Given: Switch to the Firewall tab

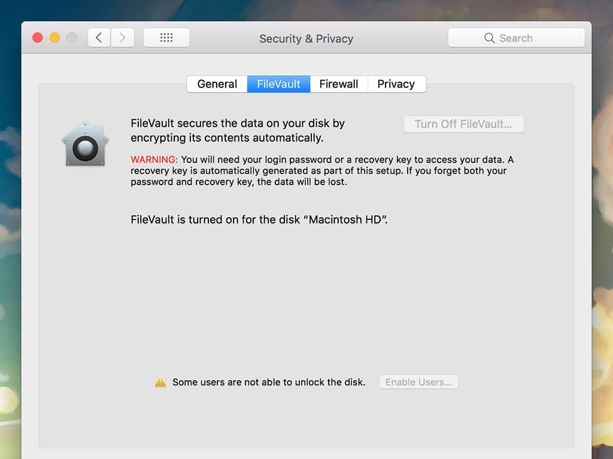Looking at the screenshot, I should pyautogui.click(x=339, y=84).
